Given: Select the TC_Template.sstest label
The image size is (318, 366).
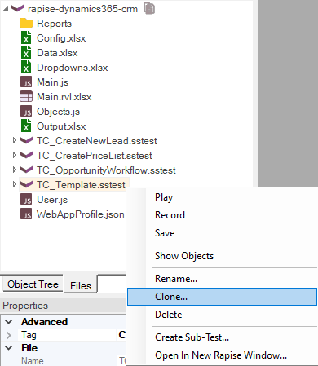Looking at the screenshot, I should [x=81, y=185].
